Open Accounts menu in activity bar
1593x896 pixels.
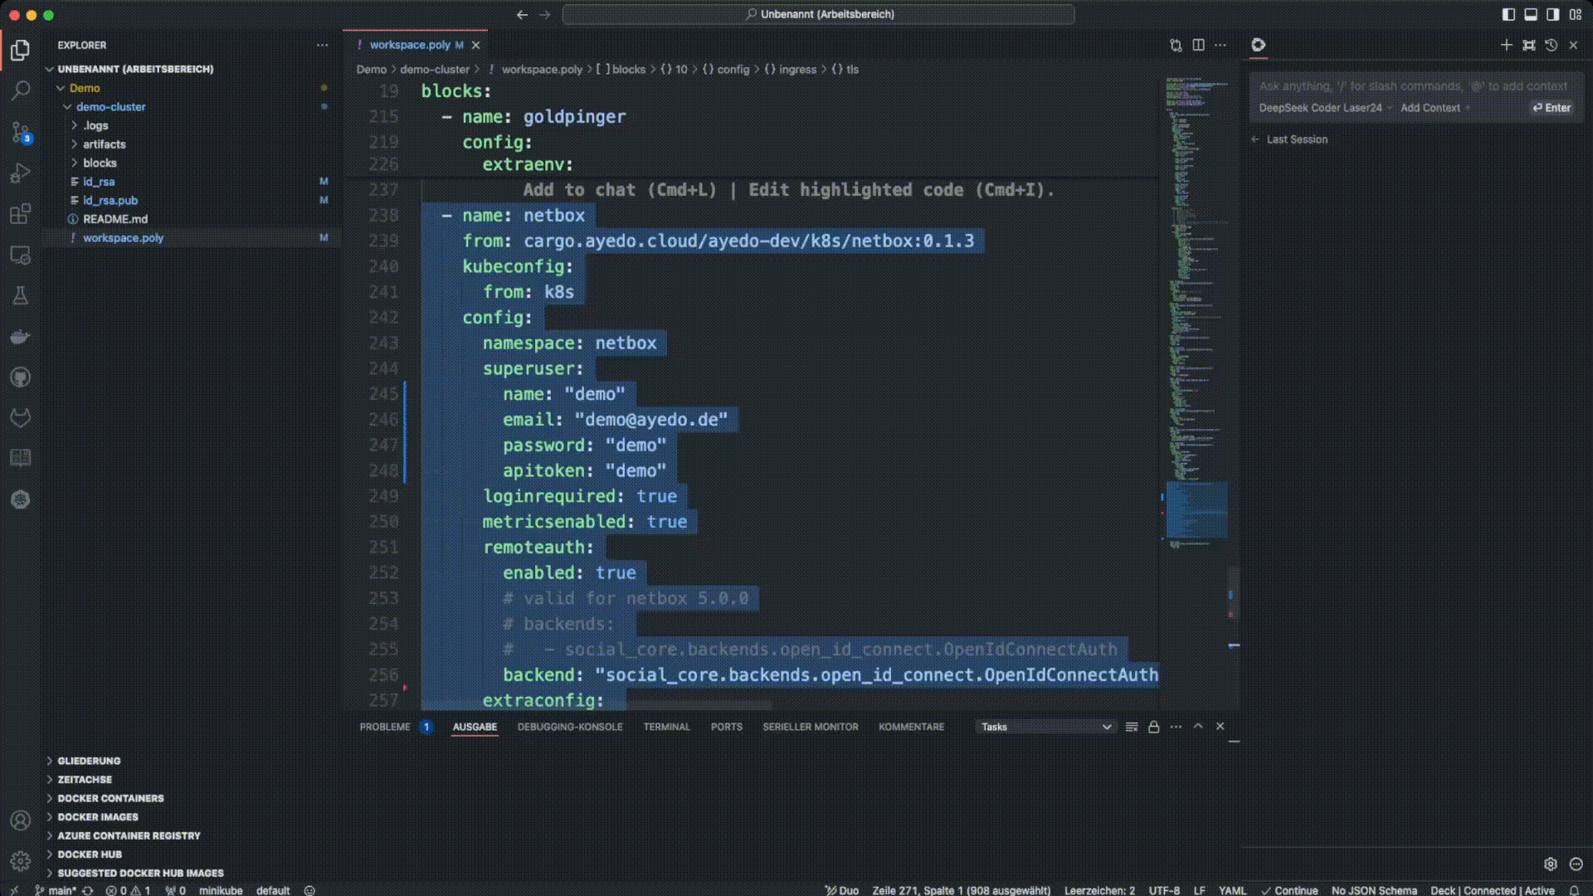pos(21,821)
